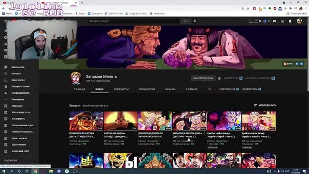309x174 pixels.
Task: Open the Chrome extensions puzzle icon
Action: pyautogui.click(x=290, y=9)
